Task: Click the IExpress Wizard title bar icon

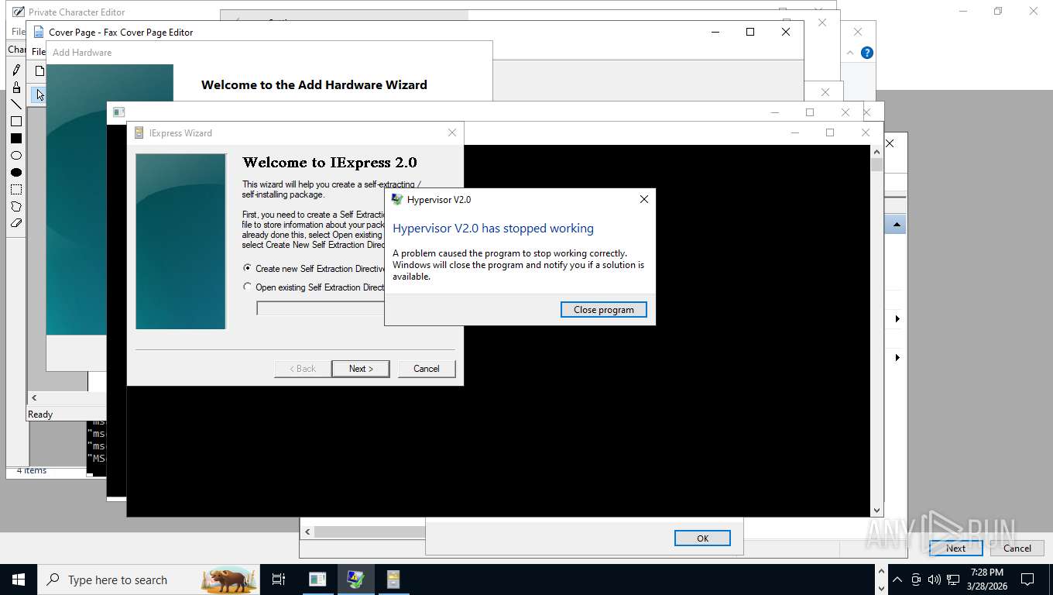Action: coord(139,132)
